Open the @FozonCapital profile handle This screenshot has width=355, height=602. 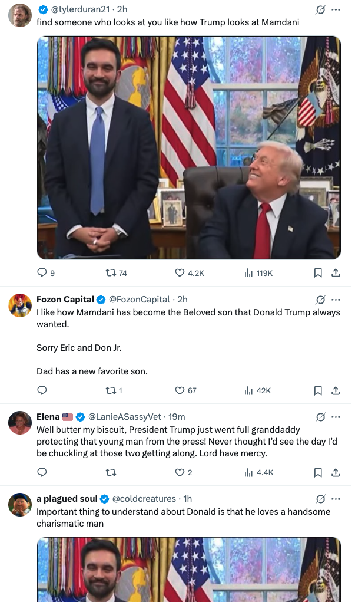click(140, 300)
